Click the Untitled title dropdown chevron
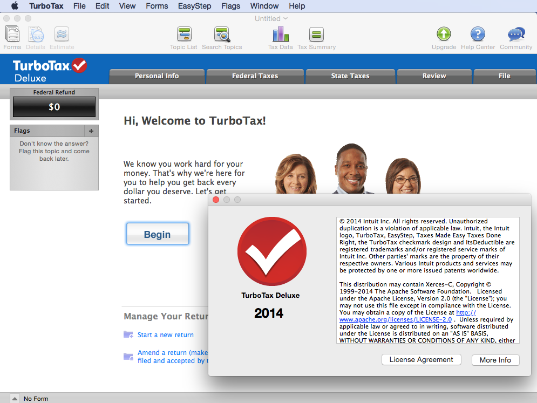The width and height of the screenshot is (537, 403). 286,18
